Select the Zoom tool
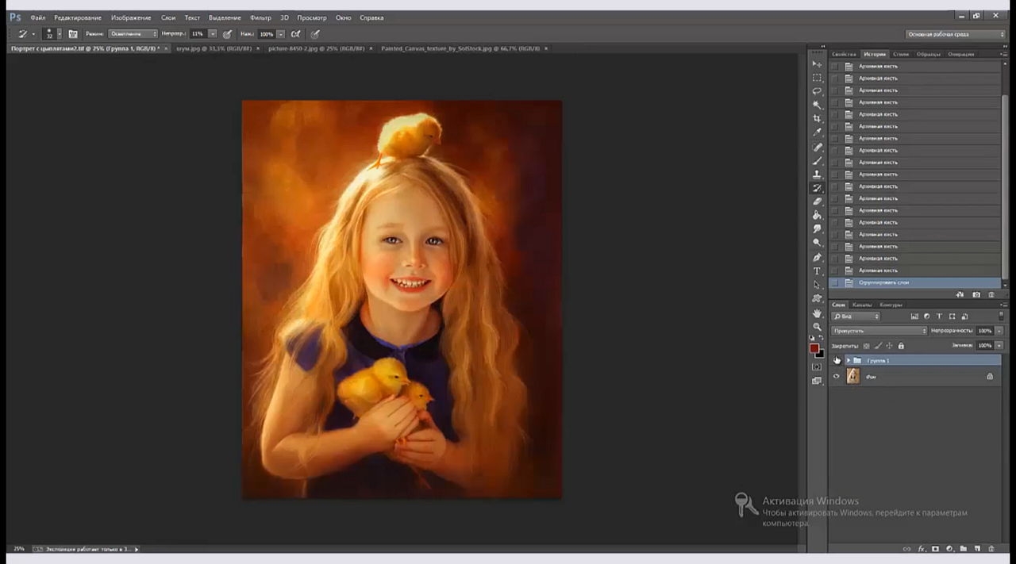This screenshot has height=564, width=1016. [x=817, y=327]
